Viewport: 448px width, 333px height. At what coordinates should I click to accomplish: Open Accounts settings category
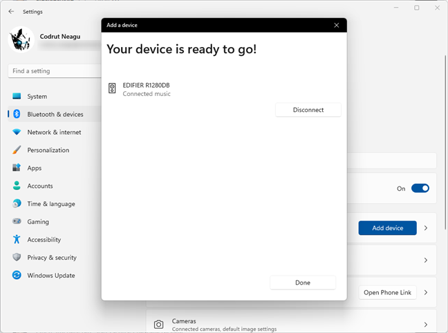pyautogui.click(x=55, y=186)
